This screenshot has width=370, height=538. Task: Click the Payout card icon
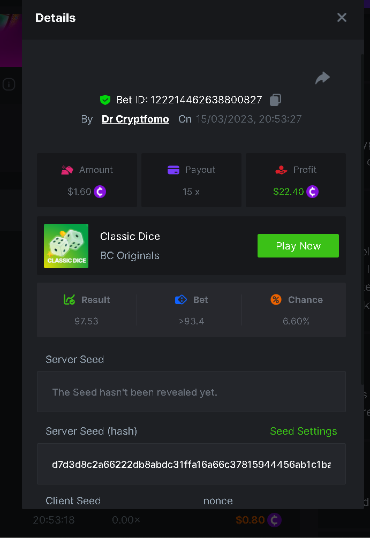click(x=173, y=170)
